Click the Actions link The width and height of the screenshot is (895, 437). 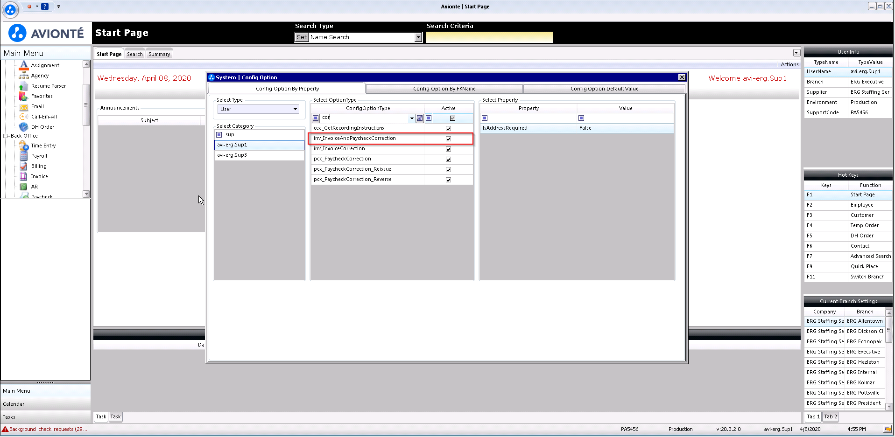coord(789,64)
